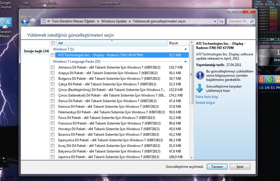This screenshot has height=181, width=280.
Task: Select Çince (Geleneksel) Dil Paketi row text
Action: coord(112,95)
